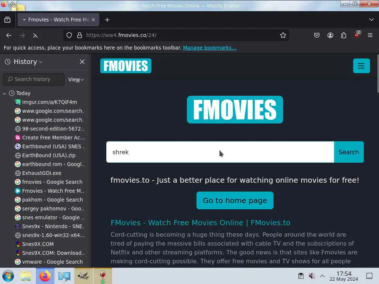
Task: Show site security padlock info
Action: click(80, 35)
